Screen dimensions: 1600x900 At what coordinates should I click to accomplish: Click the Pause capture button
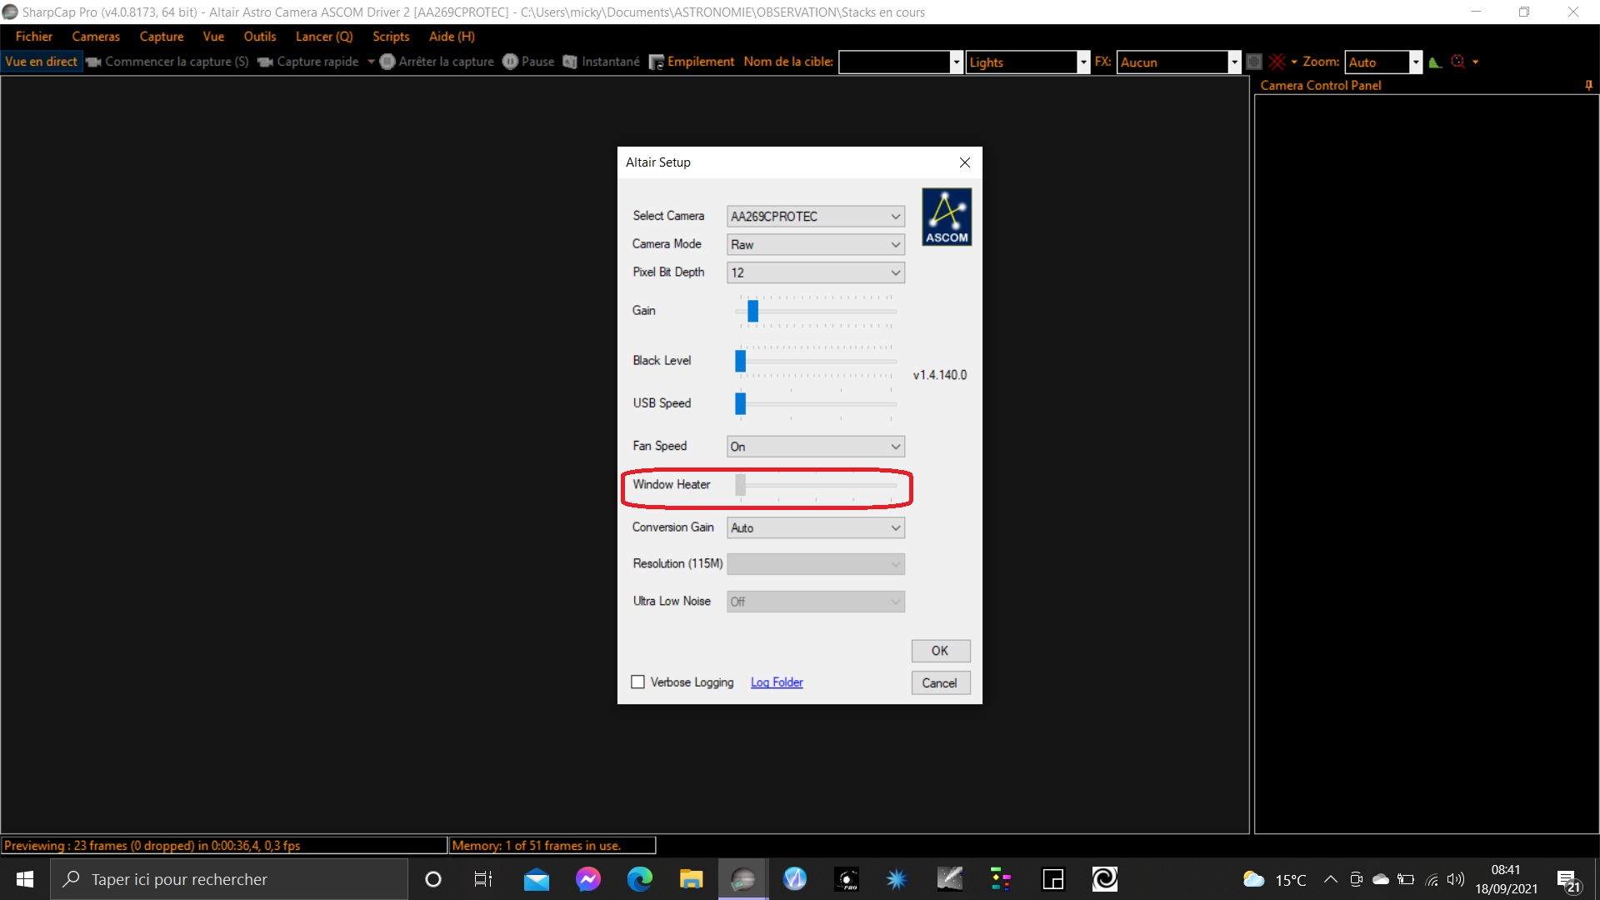pos(528,62)
